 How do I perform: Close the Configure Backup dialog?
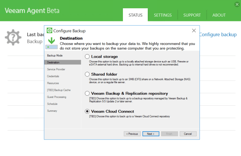[194, 30]
